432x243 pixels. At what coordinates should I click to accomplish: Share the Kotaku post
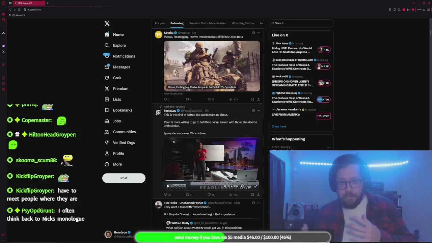pyautogui.click(x=258, y=99)
